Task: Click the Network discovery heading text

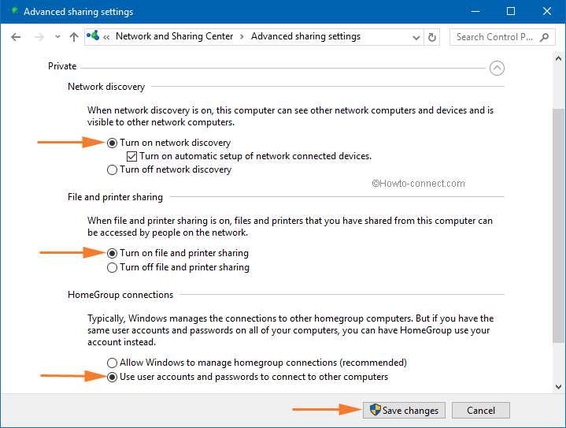Action: (106, 87)
